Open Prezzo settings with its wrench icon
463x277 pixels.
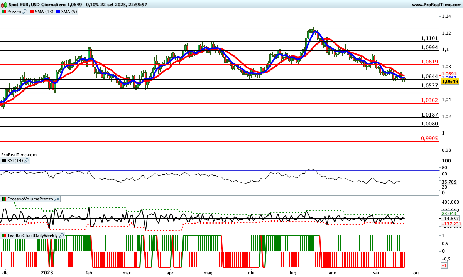(25, 12)
